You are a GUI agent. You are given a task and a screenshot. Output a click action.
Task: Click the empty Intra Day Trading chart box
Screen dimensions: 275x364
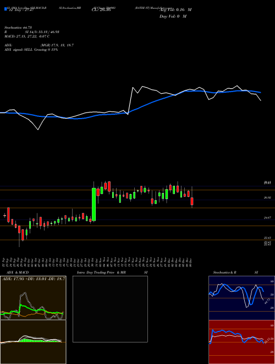pos(110,309)
